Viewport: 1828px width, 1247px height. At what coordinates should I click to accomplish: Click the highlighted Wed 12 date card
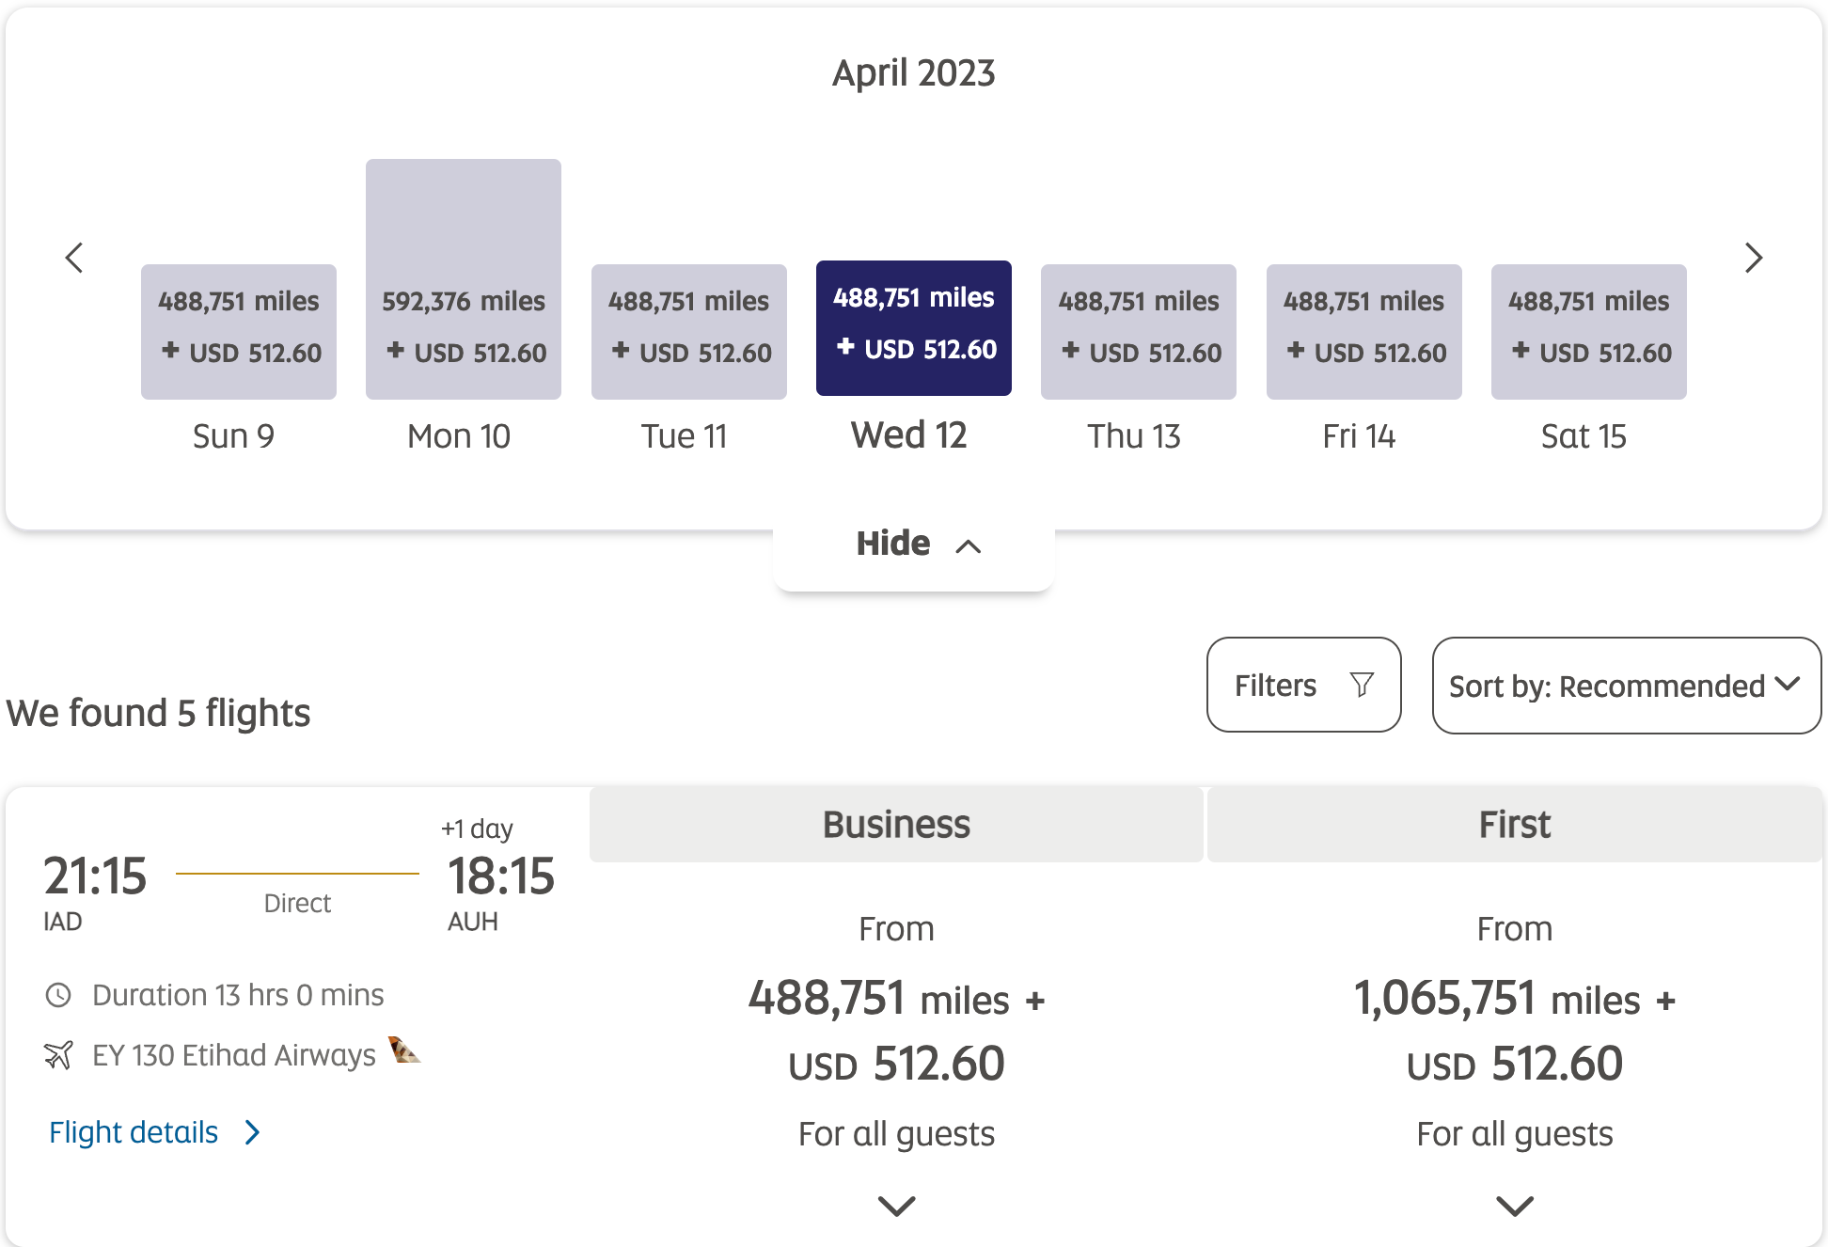[x=913, y=327]
